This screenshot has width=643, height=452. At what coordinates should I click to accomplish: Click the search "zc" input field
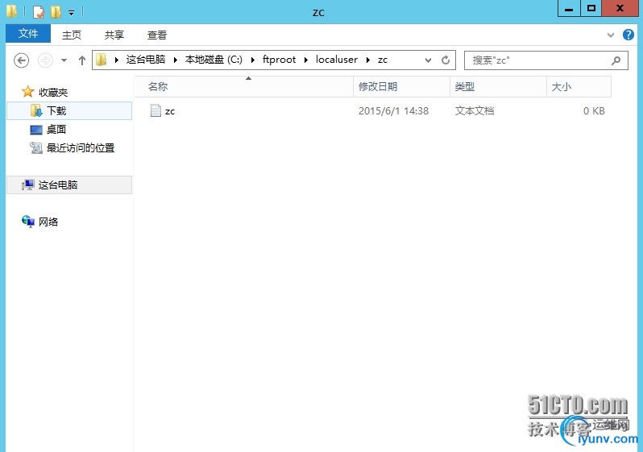point(546,60)
